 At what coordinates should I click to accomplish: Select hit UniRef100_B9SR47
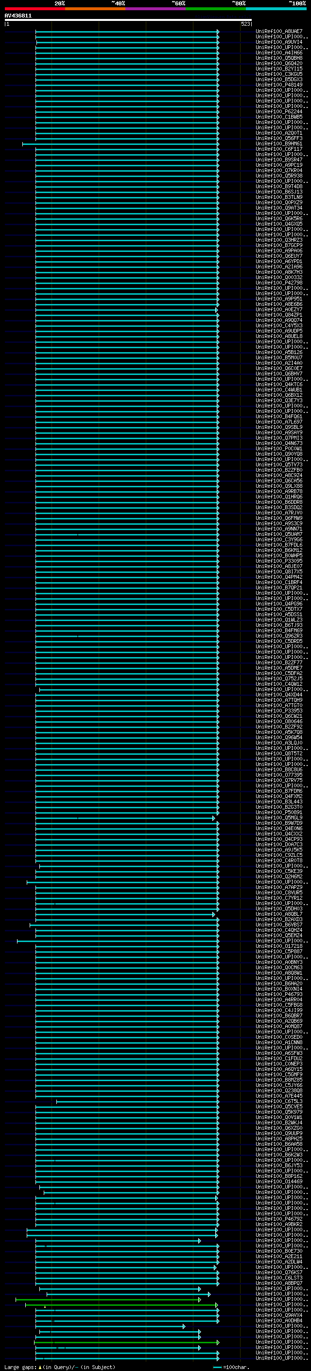point(279,160)
